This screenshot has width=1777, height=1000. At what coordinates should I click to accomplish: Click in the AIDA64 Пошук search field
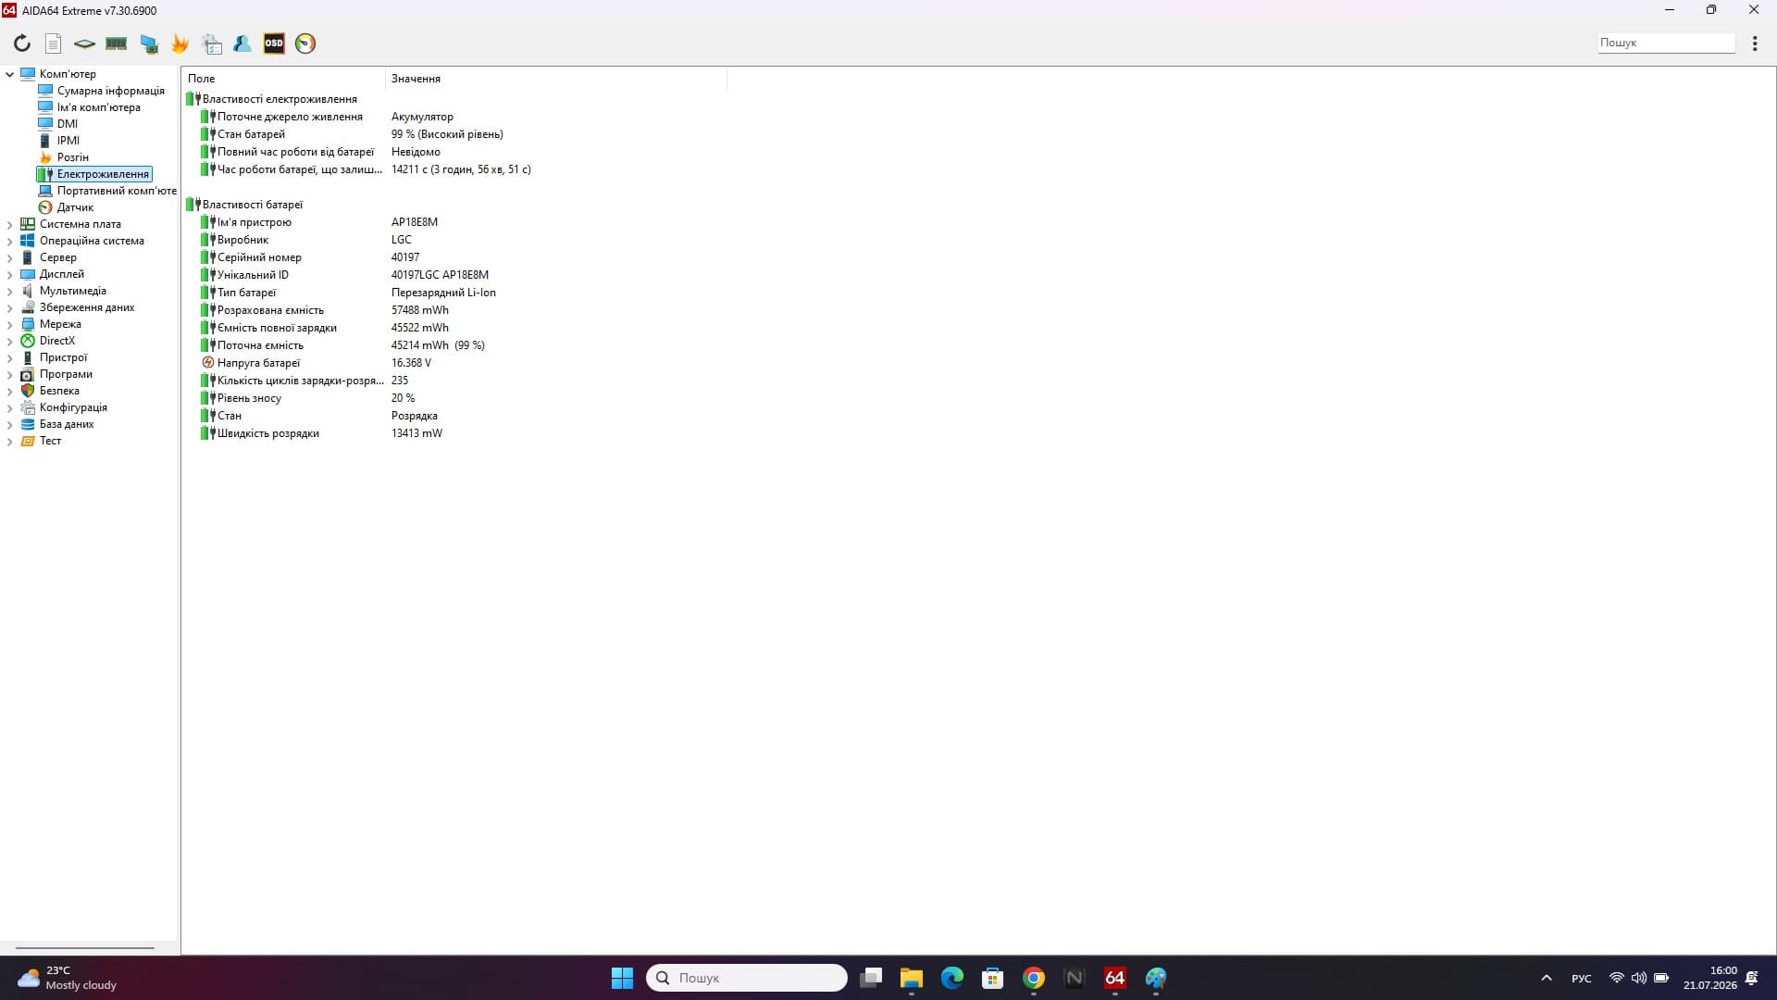click(1666, 43)
